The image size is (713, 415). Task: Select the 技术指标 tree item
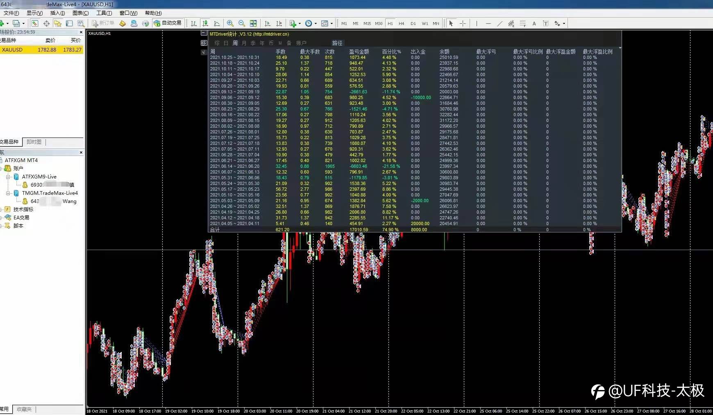click(23, 210)
